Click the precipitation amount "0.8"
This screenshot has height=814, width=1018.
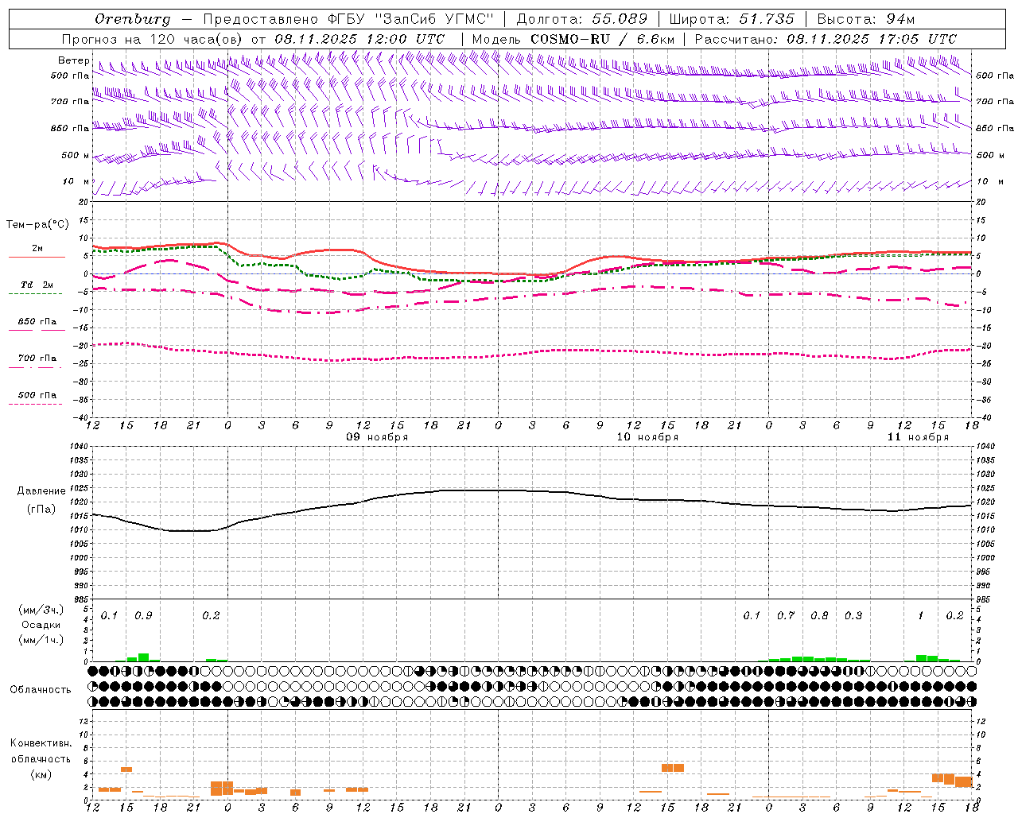[x=819, y=616]
